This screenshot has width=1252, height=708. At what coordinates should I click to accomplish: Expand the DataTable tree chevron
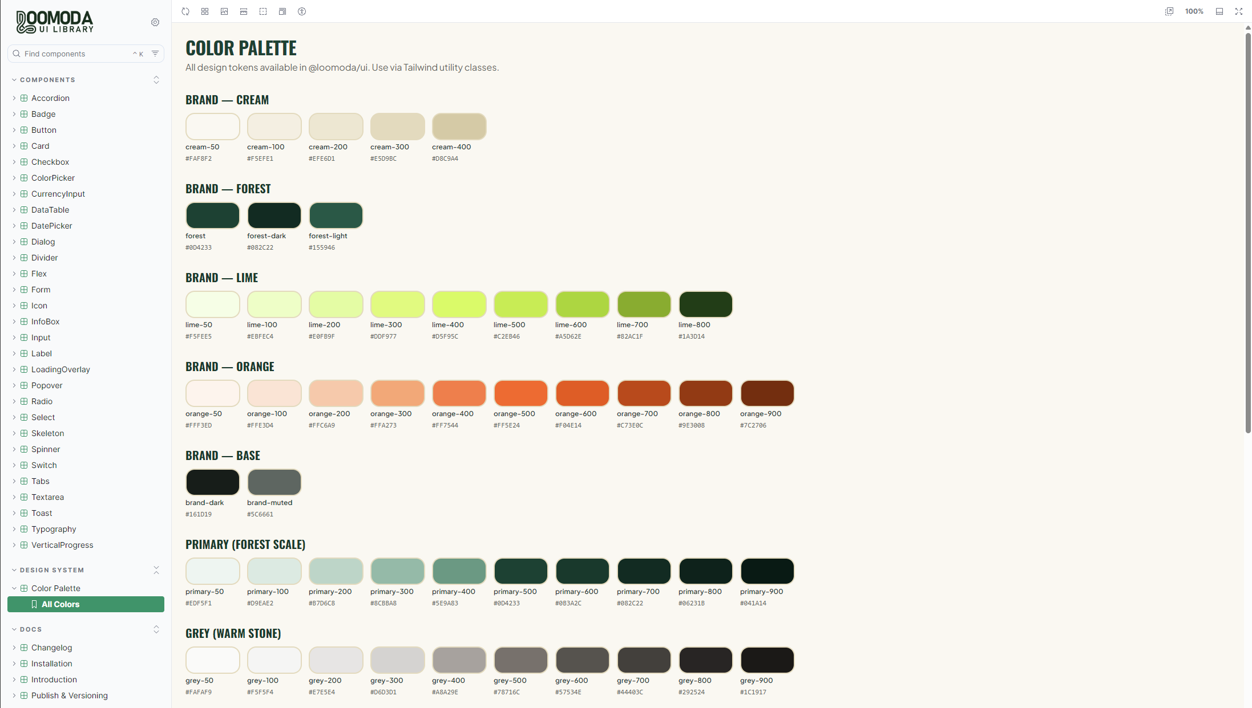14,210
